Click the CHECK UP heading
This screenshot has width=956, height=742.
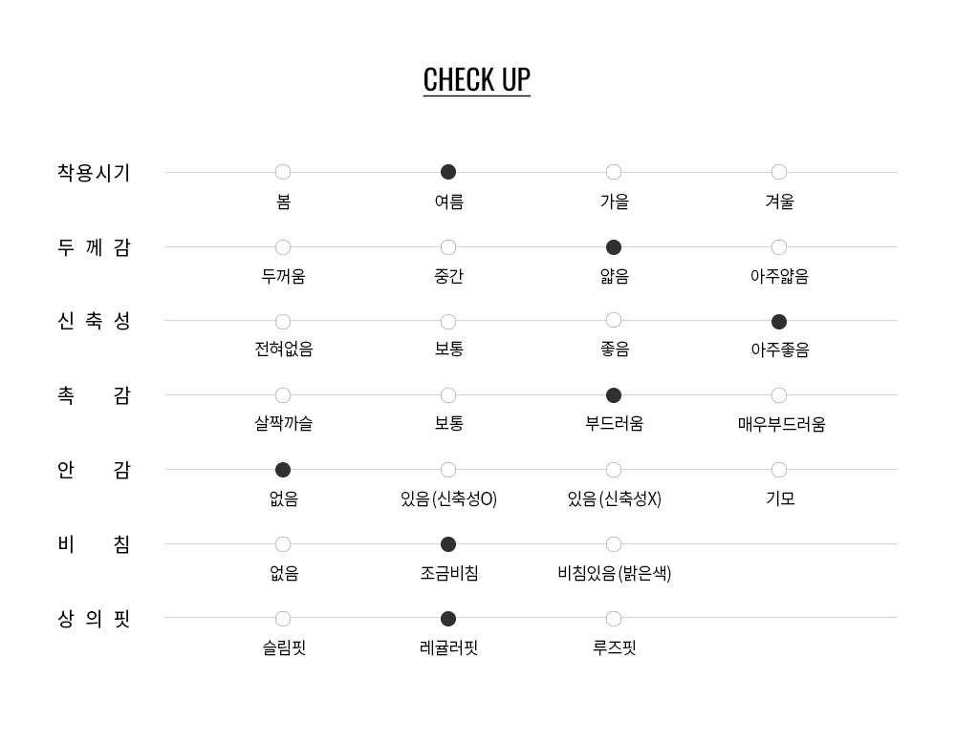[476, 79]
